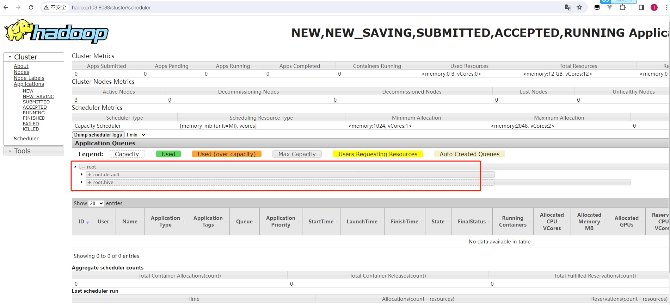Open the RUNNING applications link
This screenshot has width=670, height=305.
34,113
